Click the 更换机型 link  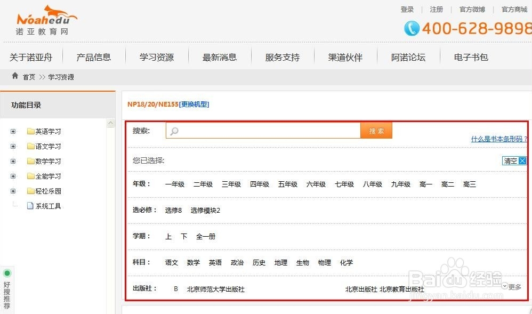(194, 104)
